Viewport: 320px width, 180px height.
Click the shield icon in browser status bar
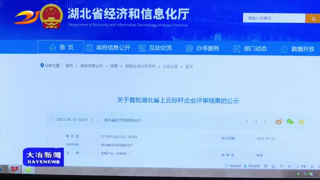click(266, 166)
